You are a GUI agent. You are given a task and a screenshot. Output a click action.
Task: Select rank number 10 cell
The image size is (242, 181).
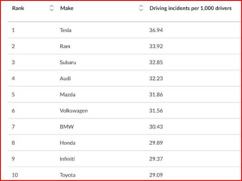click(15, 175)
